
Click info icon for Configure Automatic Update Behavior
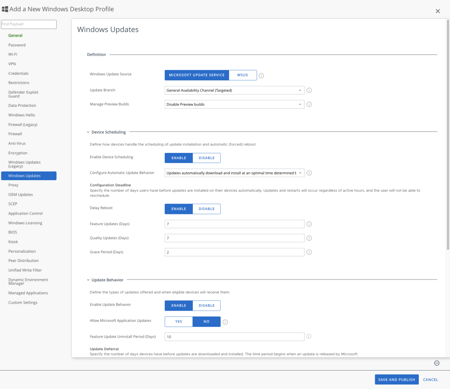[309, 173]
